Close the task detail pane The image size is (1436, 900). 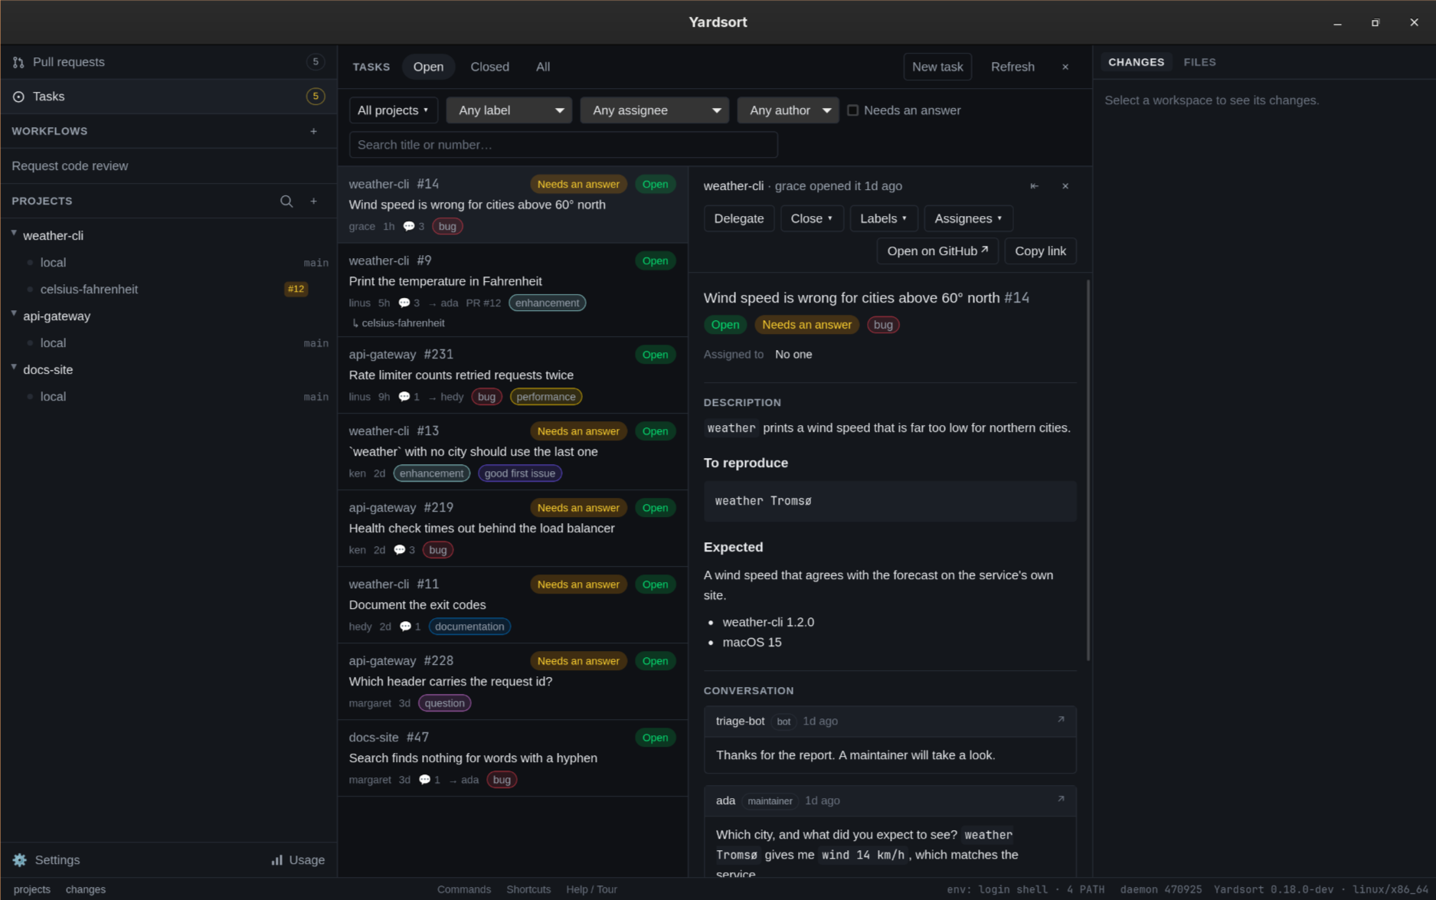(1065, 186)
